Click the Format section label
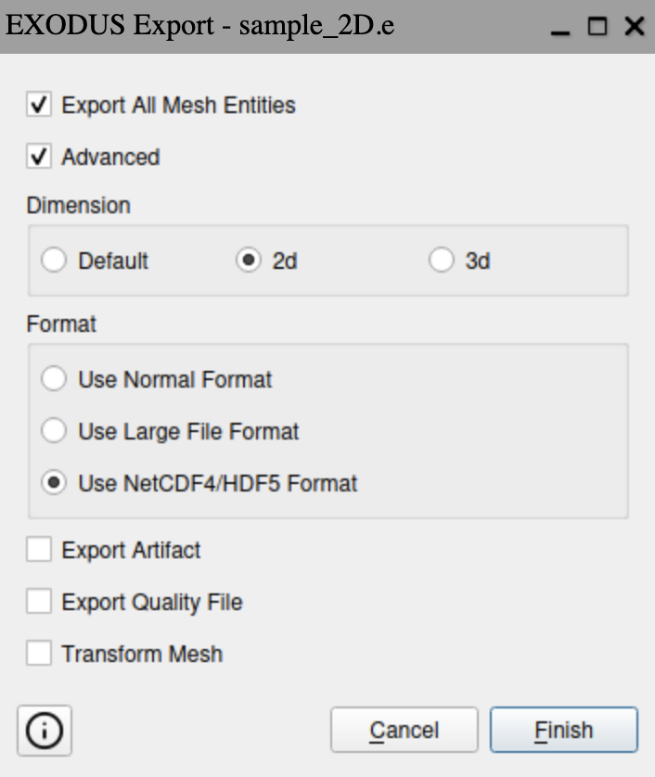Screen dimensions: 655x777 click(x=61, y=324)
